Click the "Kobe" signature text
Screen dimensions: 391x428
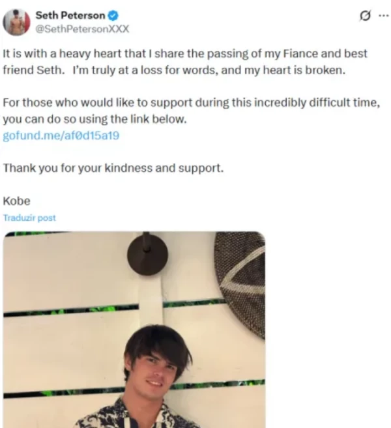pyautogui.click(x=17, y=201)
